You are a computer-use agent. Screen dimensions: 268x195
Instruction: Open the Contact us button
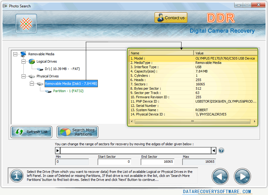point(171,18)
